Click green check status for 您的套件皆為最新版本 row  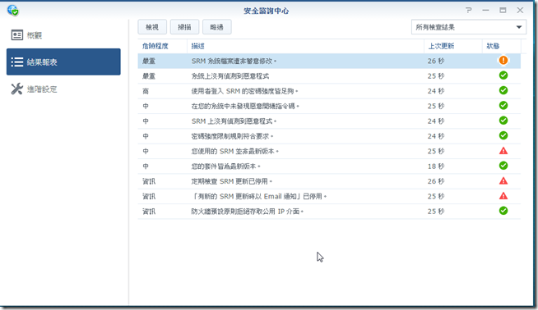[503, 166]
